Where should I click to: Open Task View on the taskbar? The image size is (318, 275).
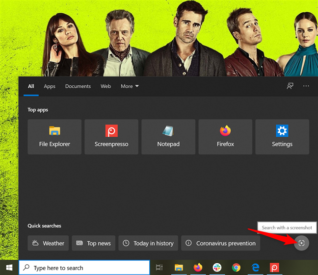pos(159,268)
